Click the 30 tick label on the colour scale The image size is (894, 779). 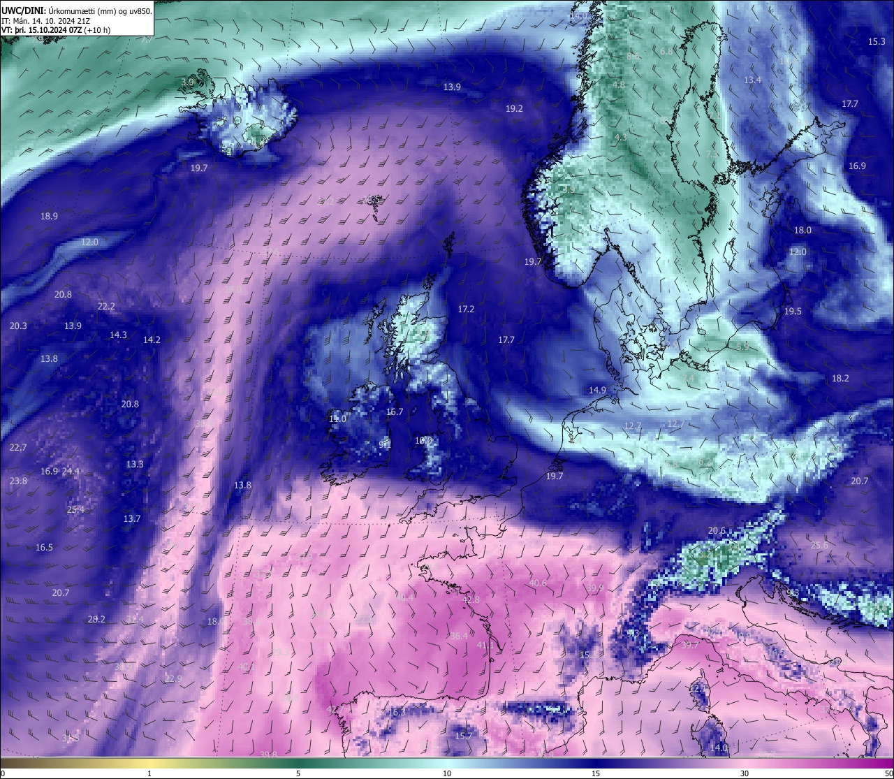745,773
